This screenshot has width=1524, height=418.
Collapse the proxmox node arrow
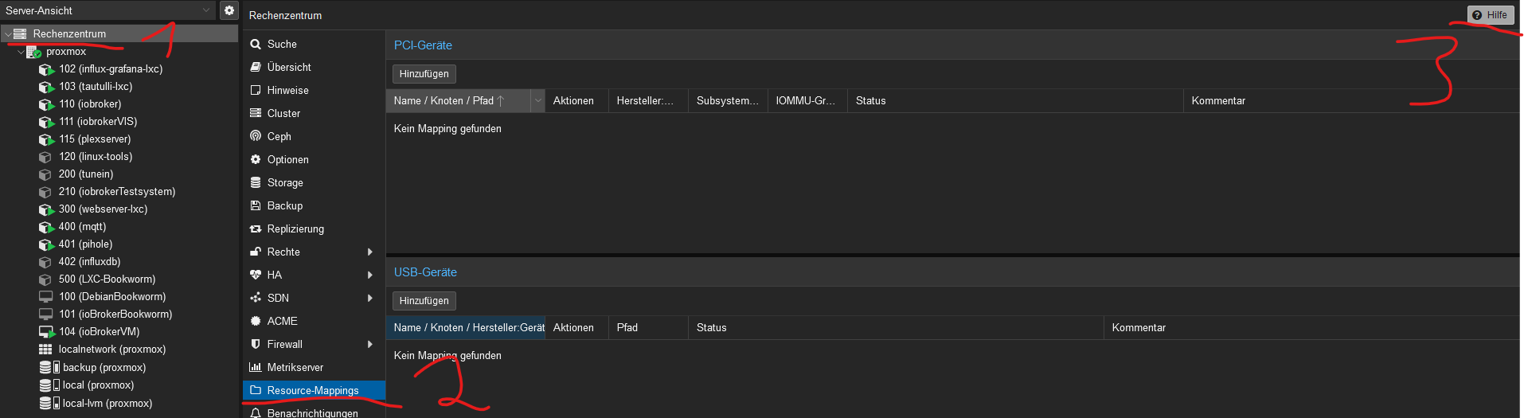pyautogui.click(x=21, y=52)
